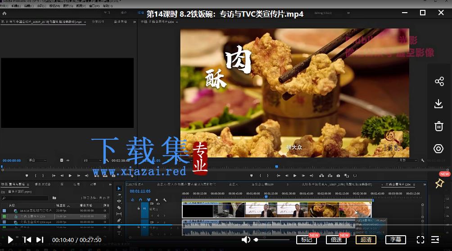Viewport: 452px width, 251px height.
Task: Expand workspace overflow chevron at the top
Action: (348, 13)
